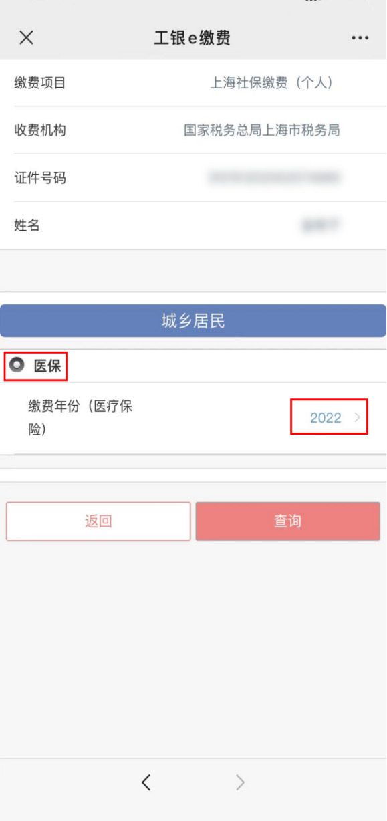Expand the year chevron next to 2022
387x821 pixels.
coord(357,418)
